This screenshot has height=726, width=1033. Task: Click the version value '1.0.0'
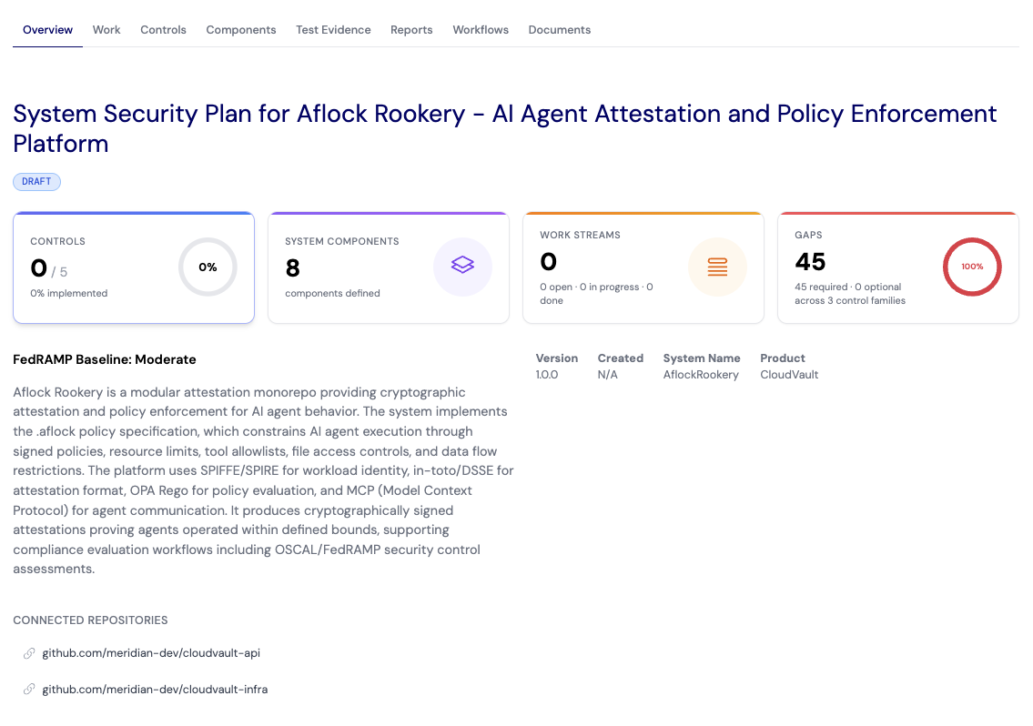[547, 374]
